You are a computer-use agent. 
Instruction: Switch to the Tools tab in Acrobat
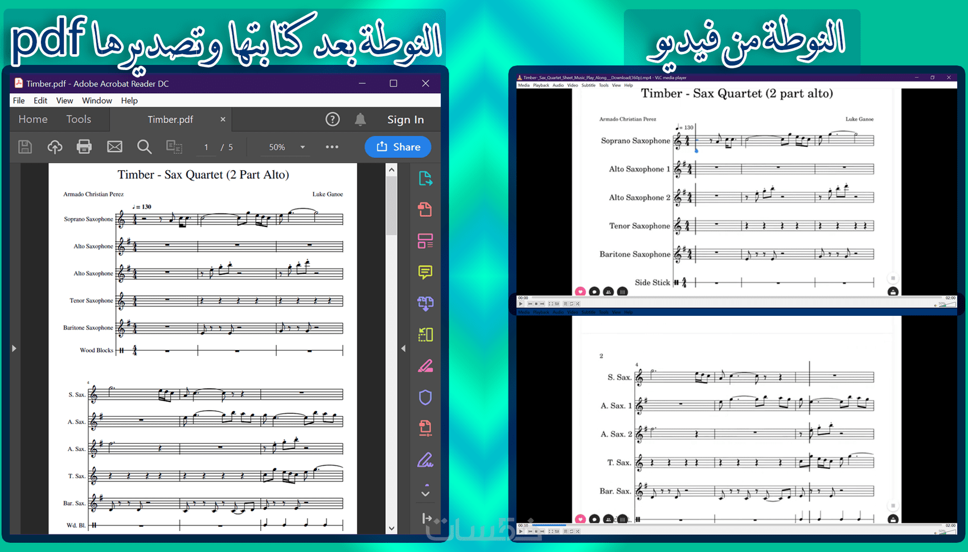point(79,119)
